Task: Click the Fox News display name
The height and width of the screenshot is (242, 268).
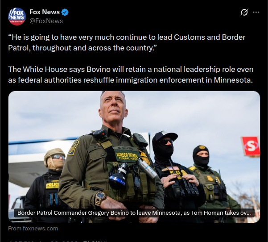Action: 45,12
